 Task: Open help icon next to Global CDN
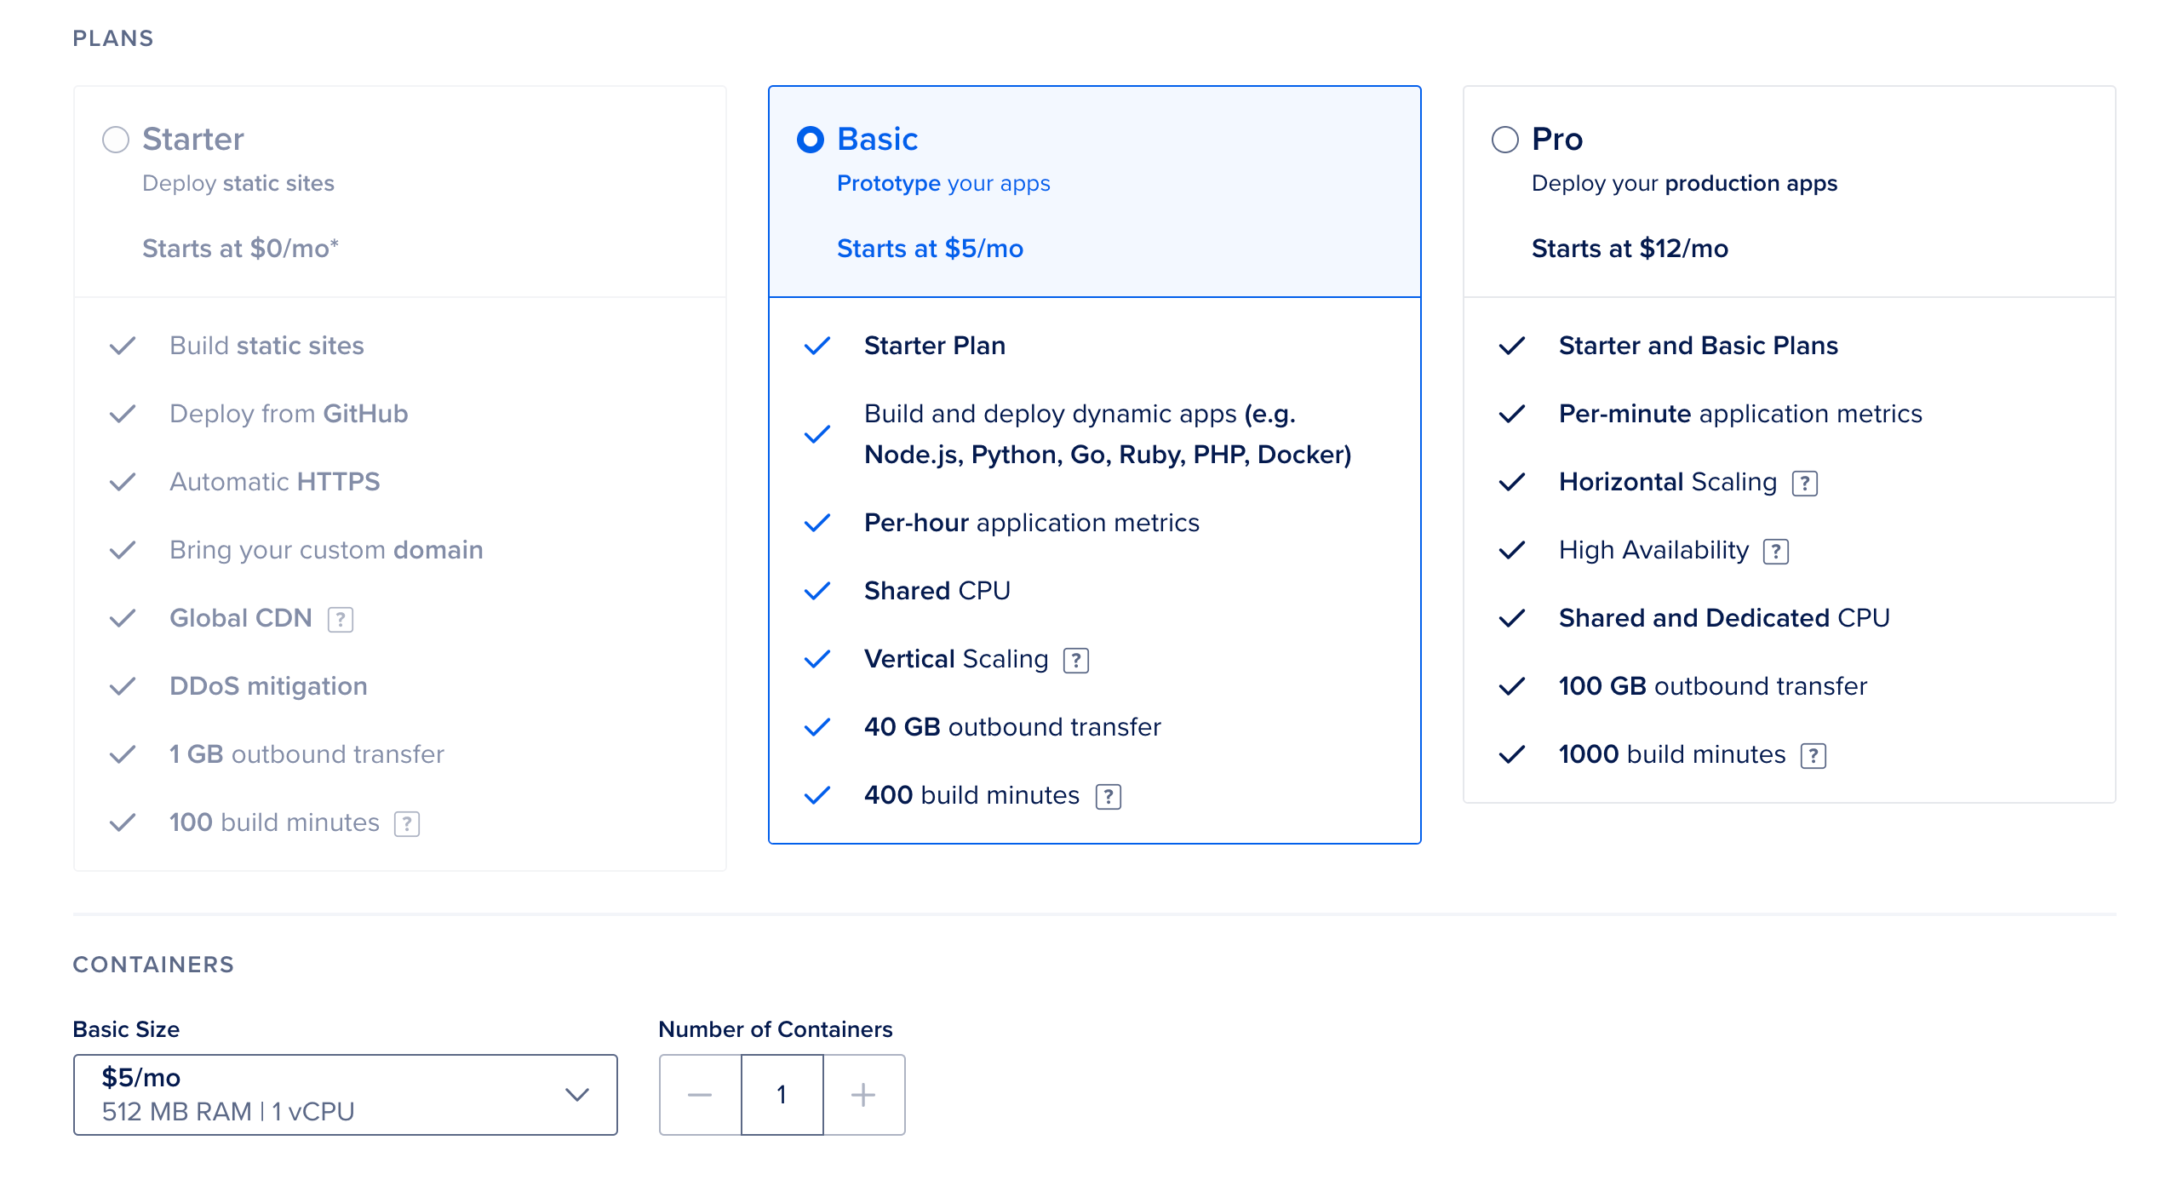pyautogui.click(x=341, y=619)
